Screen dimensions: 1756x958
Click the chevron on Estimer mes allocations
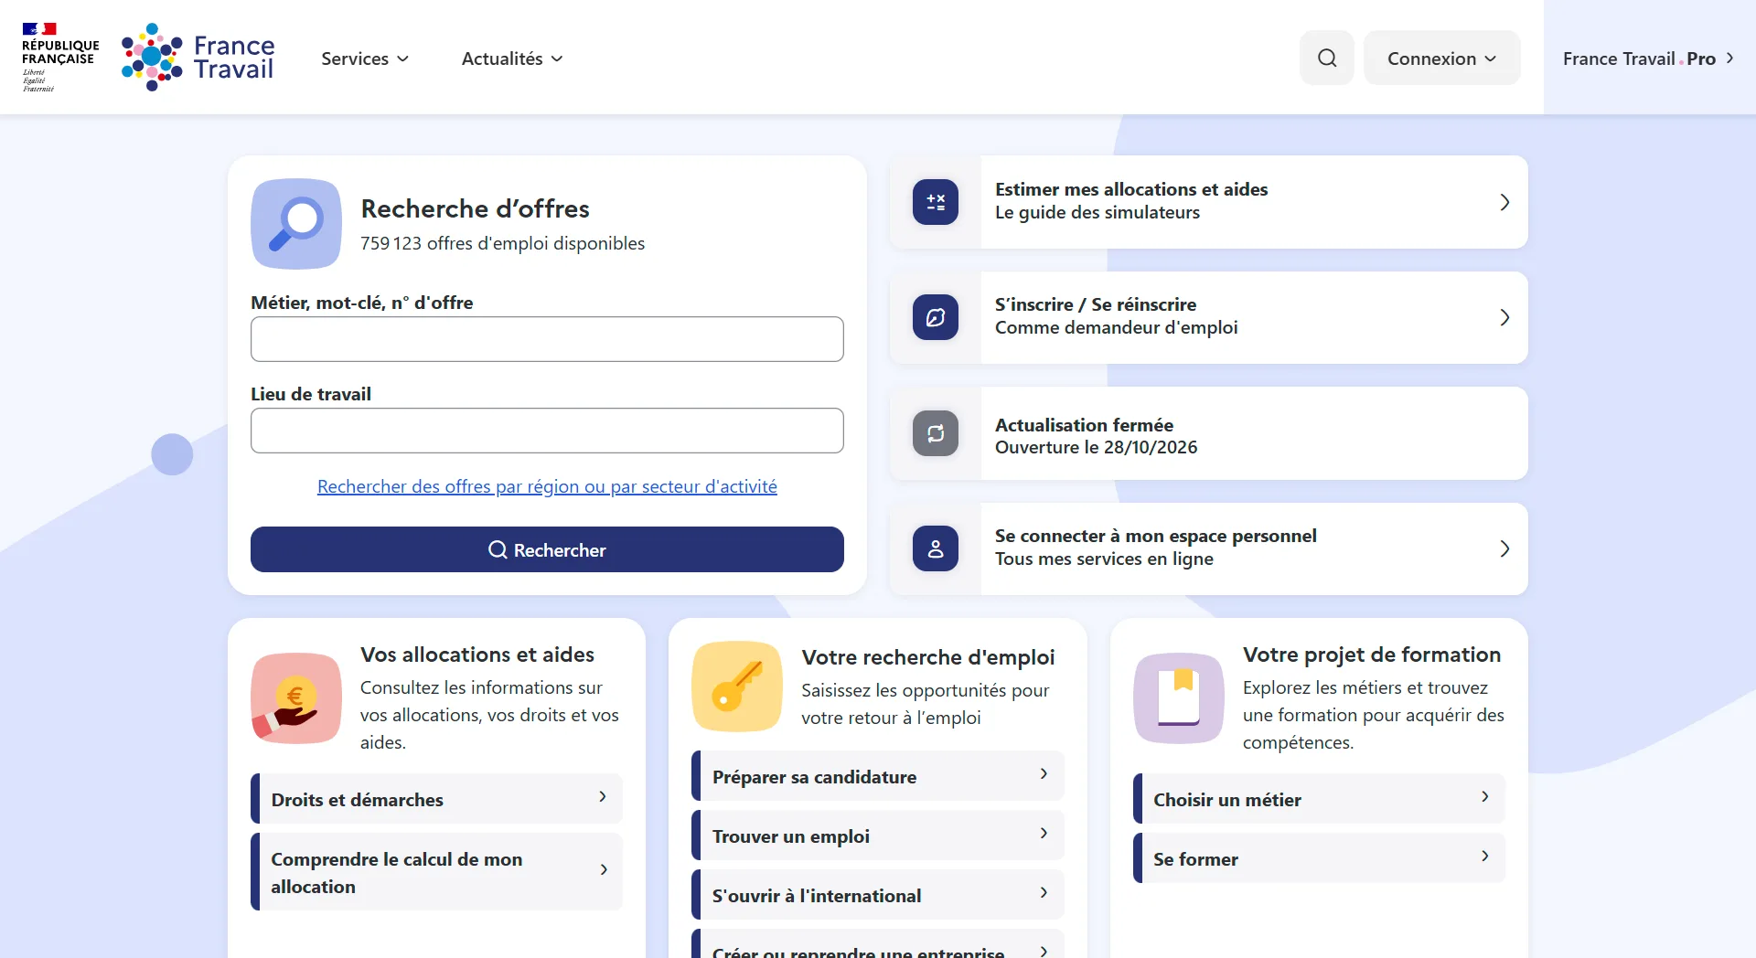[1504, 202]
